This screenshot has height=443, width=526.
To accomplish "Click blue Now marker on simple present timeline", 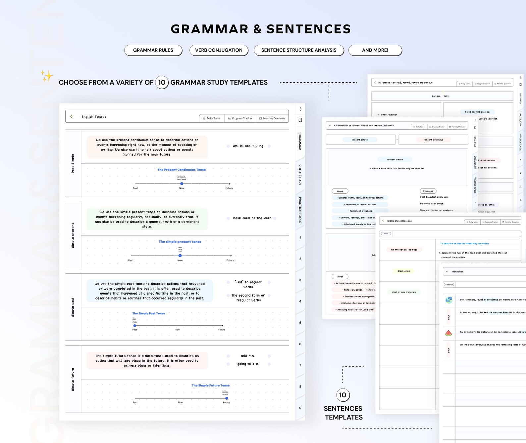I will tap(180, 256).
